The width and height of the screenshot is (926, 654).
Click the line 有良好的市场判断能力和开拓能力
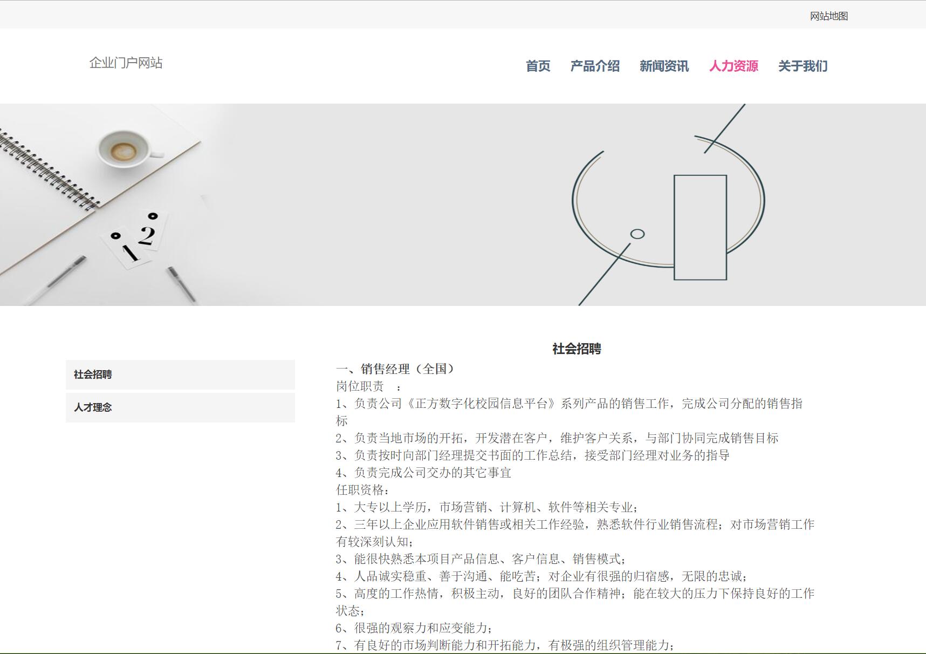coord(505,645)
